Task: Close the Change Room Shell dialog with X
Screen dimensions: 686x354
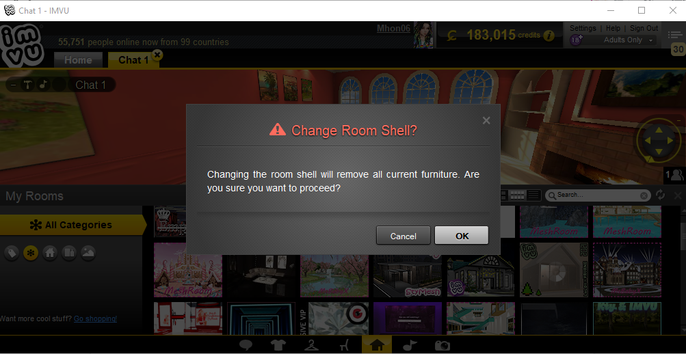Action: 486,121
